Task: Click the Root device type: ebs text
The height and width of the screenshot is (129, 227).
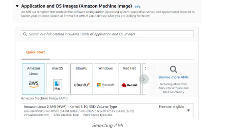Action: pos(98,115)
